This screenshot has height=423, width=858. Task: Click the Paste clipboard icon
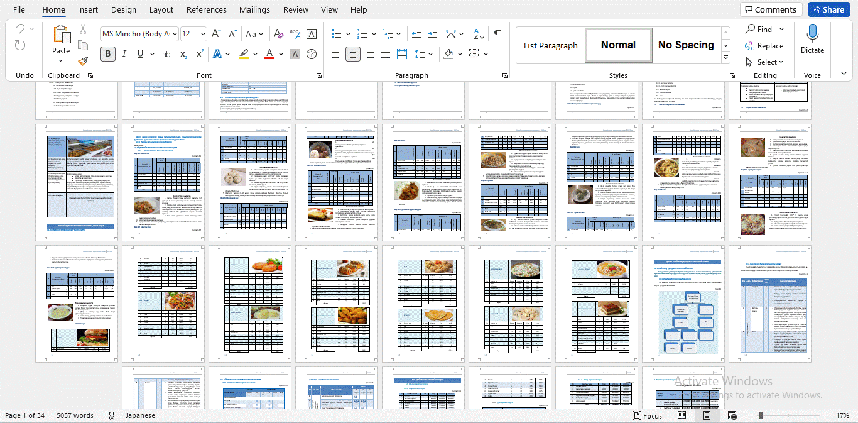click(x=61, y=35)
